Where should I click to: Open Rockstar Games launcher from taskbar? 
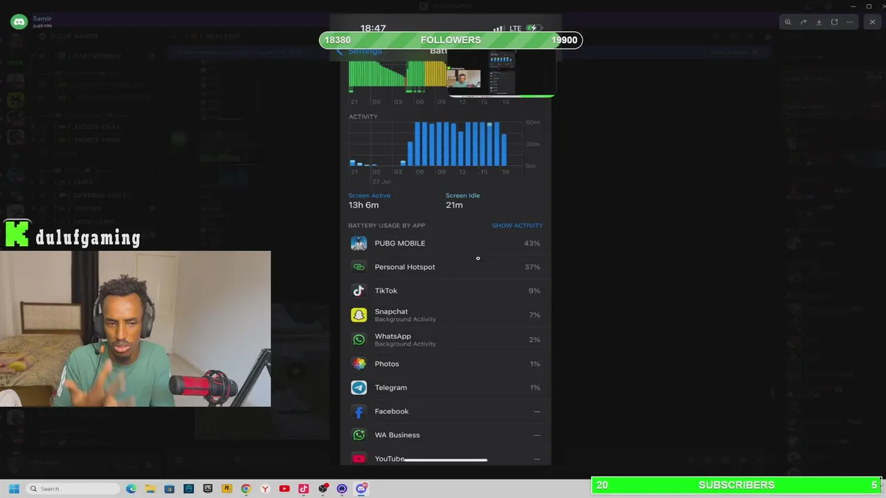click(x=226, y=488)
